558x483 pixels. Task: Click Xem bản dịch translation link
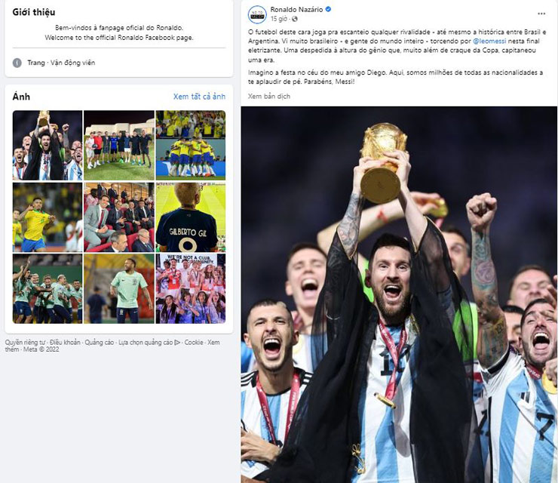[x=269, y=96]
